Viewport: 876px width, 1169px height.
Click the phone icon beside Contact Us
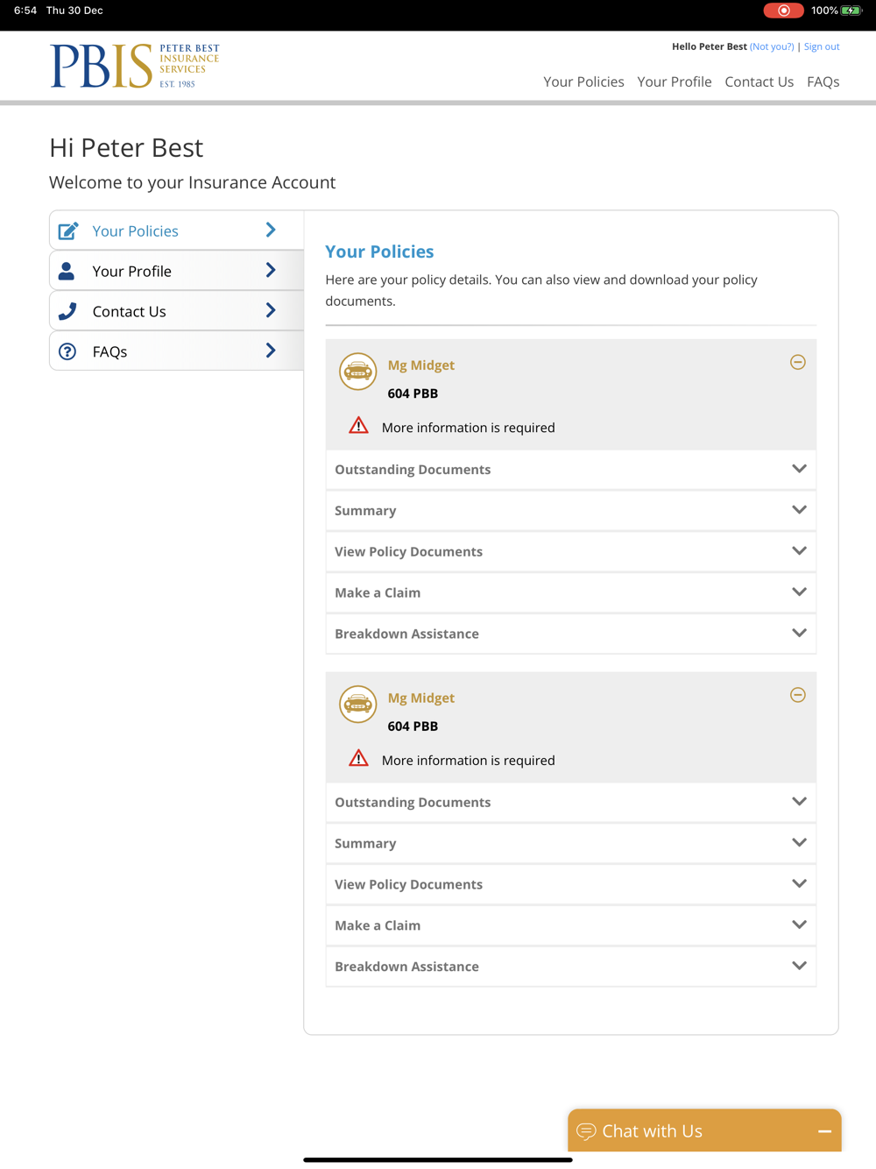click(67, 311)
